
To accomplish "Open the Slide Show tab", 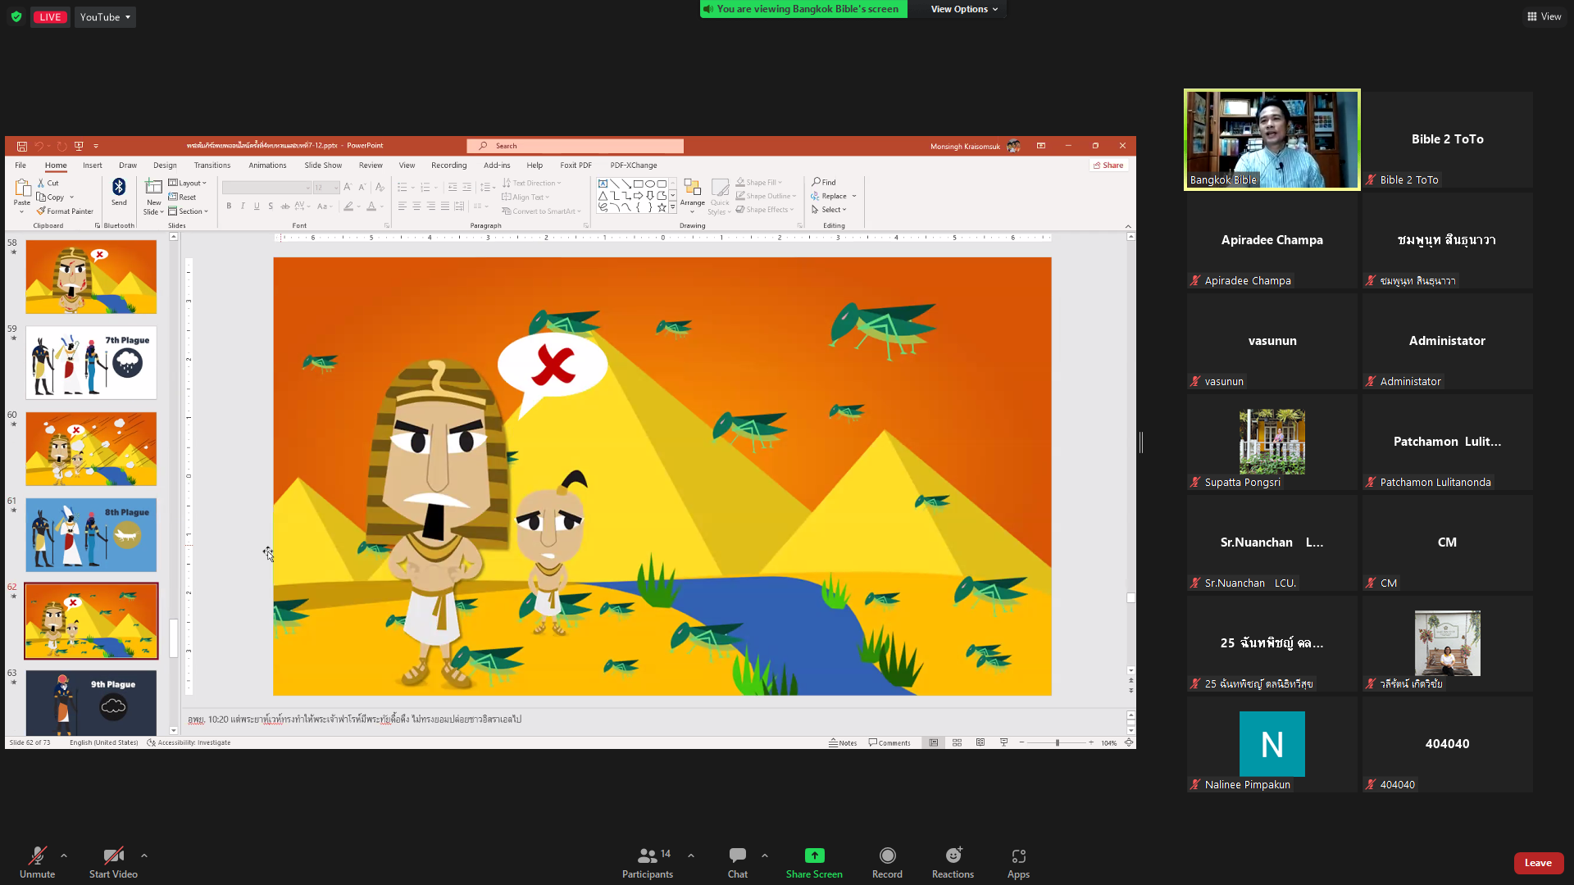I will click(x=323, y=165).
